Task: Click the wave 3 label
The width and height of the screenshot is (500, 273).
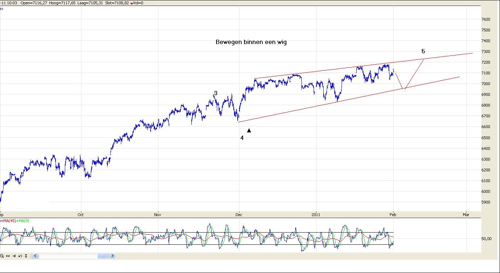Action: 216,93
